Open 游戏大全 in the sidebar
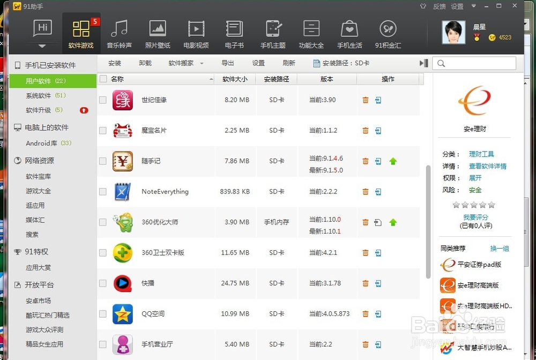 click(38, 191)
